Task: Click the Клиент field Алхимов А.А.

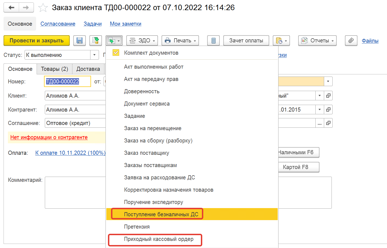Action: pos(75,96)
